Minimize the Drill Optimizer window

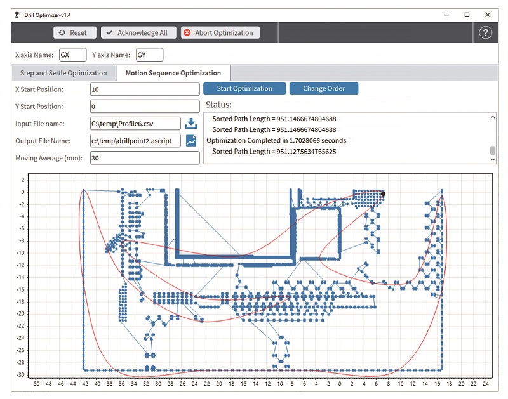point(446,15)
